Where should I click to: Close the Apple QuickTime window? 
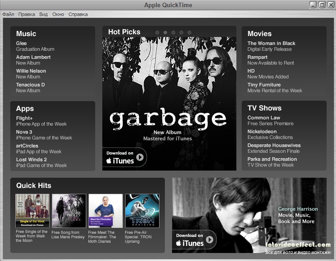(331, 5)
